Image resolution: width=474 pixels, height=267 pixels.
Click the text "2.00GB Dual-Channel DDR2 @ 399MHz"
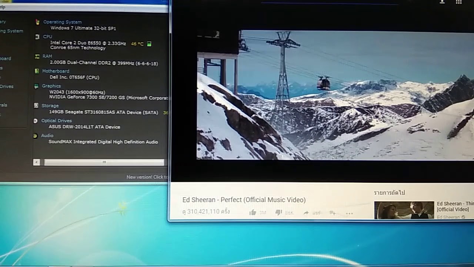point(91,63)
